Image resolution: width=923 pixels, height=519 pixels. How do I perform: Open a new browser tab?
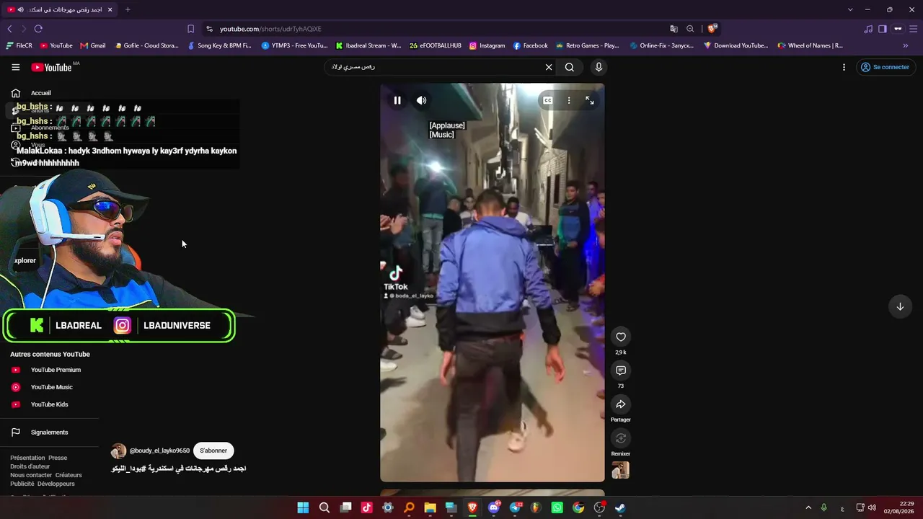point(128,9)
